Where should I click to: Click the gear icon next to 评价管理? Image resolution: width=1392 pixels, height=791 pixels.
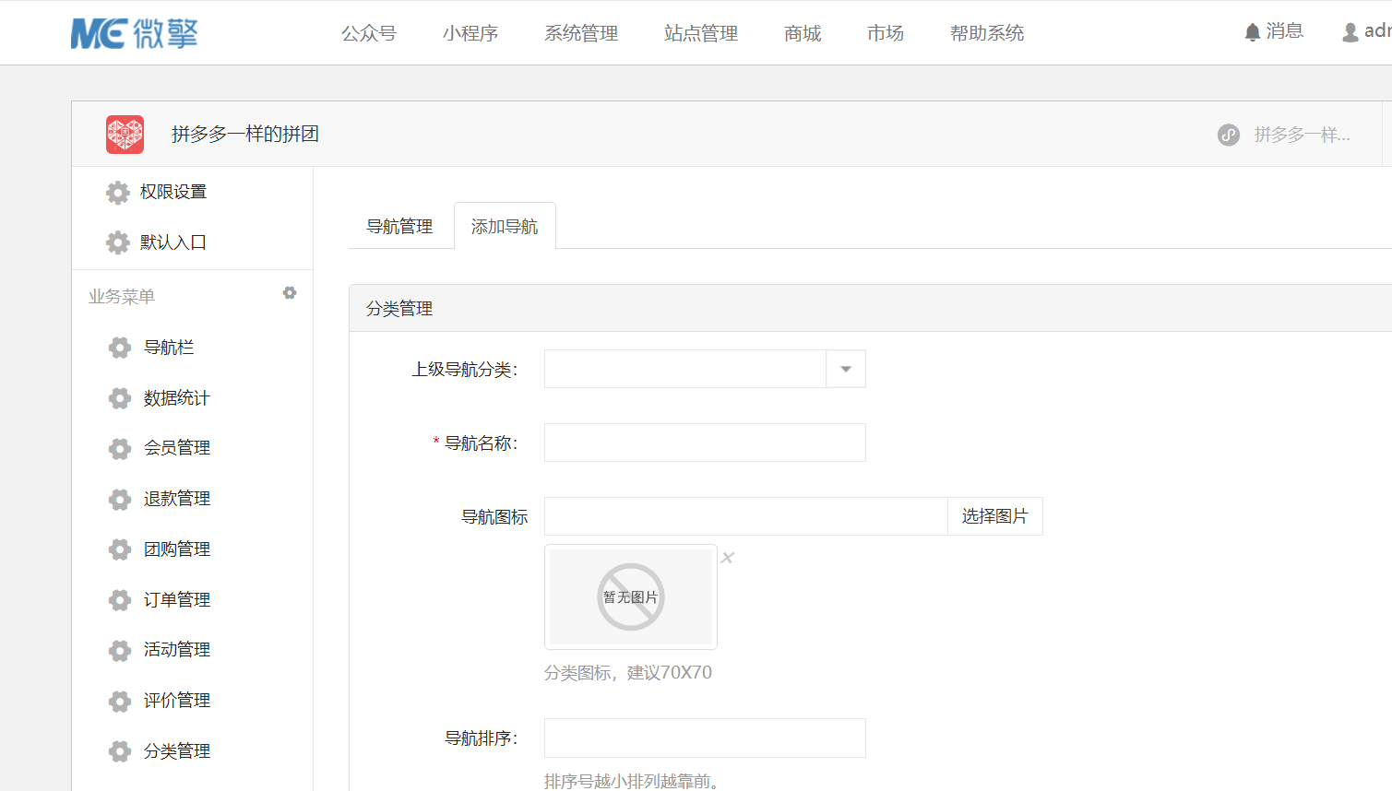point(120,701)
